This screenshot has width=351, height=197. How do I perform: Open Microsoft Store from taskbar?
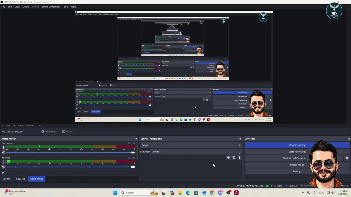[x=196, y=193]
